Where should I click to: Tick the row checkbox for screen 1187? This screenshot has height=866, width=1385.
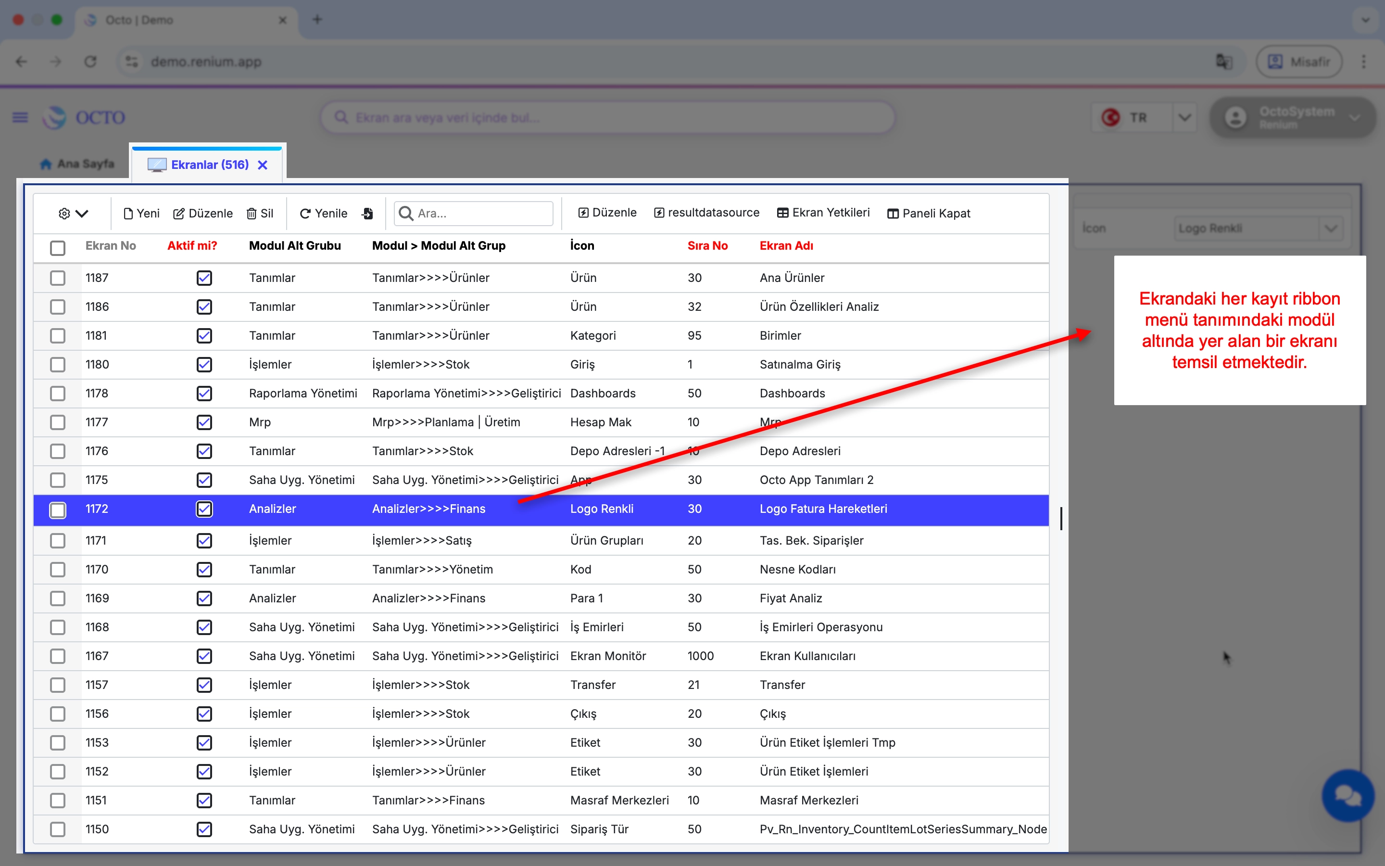click(58, 279)
